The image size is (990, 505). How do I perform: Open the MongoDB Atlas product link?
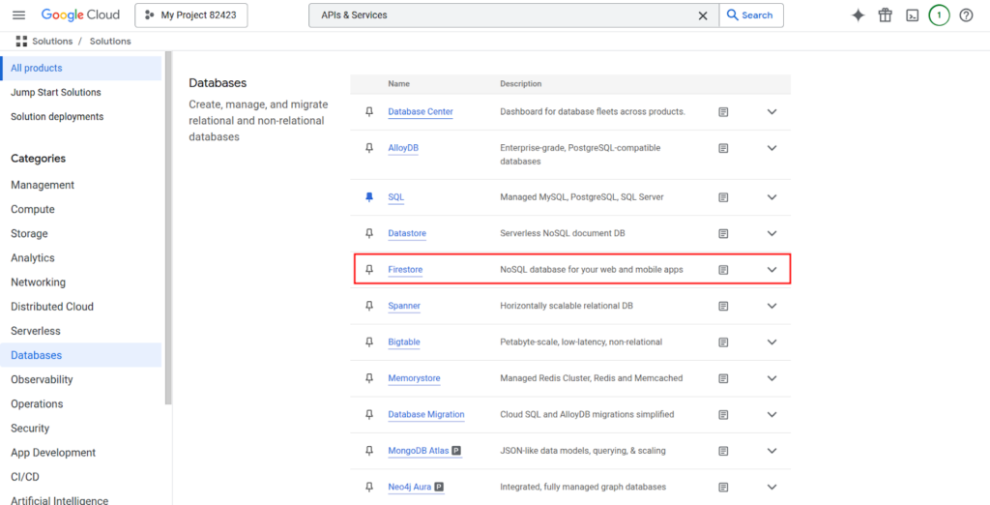click(x=419, y=451)
